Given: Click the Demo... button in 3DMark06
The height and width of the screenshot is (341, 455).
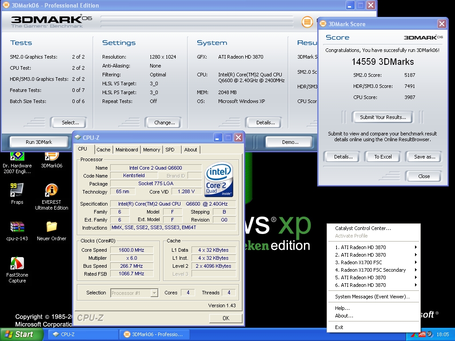Looking at the screenshot, I should click(x=289, y=142).
